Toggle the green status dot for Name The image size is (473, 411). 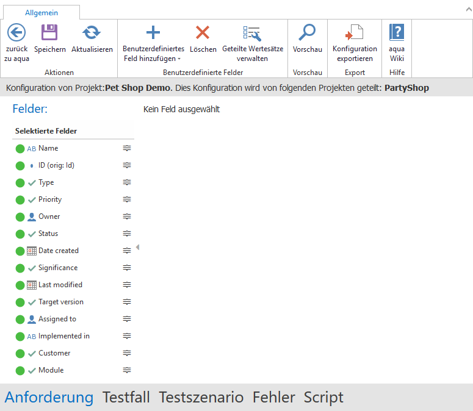(x=20, y=148)
